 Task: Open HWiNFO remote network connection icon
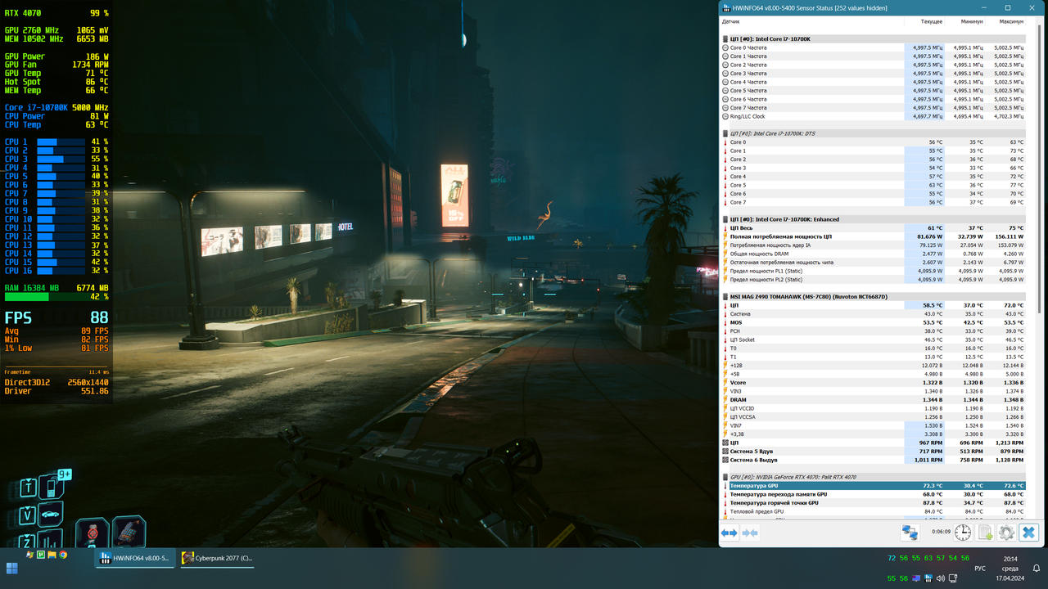[910, 533]
